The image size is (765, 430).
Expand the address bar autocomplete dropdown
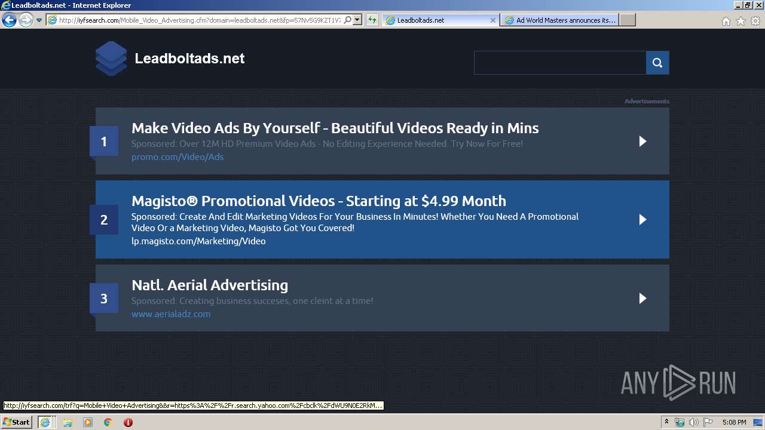[x=357, y=20]
